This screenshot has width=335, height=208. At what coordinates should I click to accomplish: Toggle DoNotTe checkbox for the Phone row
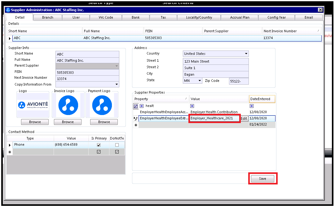tap(117, 145)
